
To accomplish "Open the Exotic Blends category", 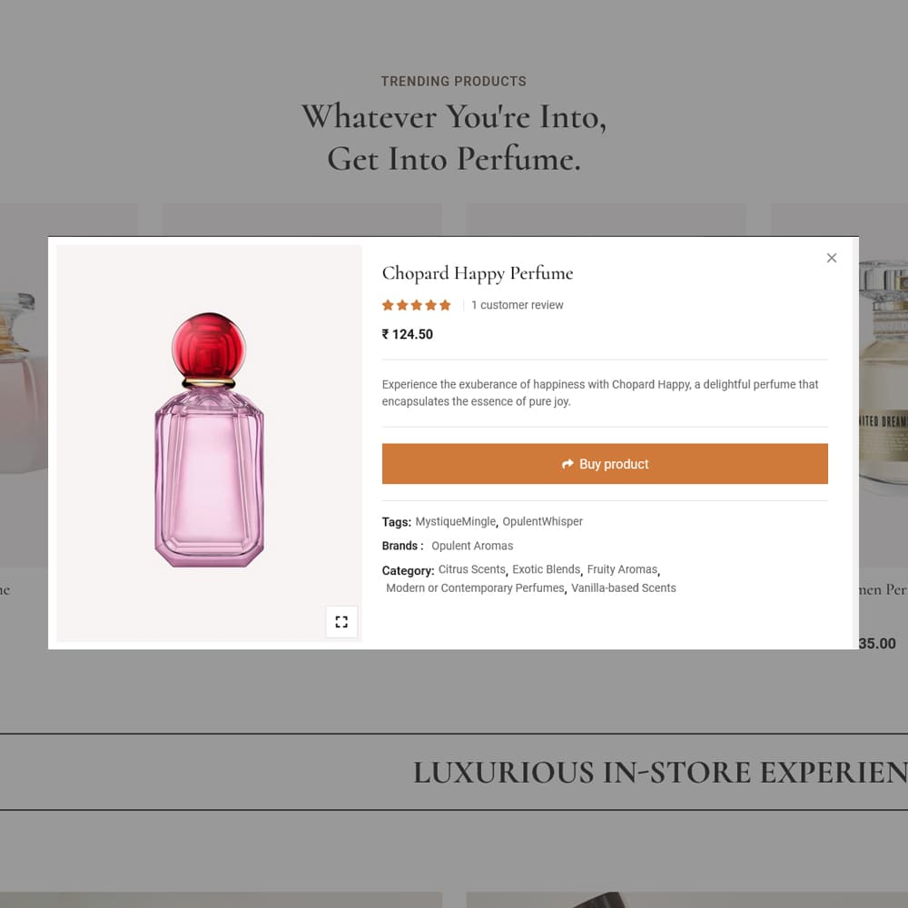I will (546, 570).
